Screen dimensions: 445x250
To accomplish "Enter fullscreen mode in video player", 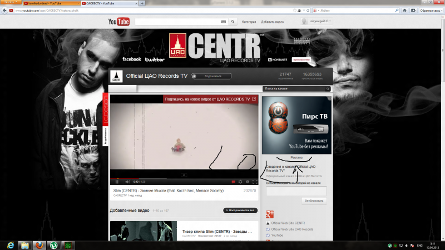I will [255, 182].
